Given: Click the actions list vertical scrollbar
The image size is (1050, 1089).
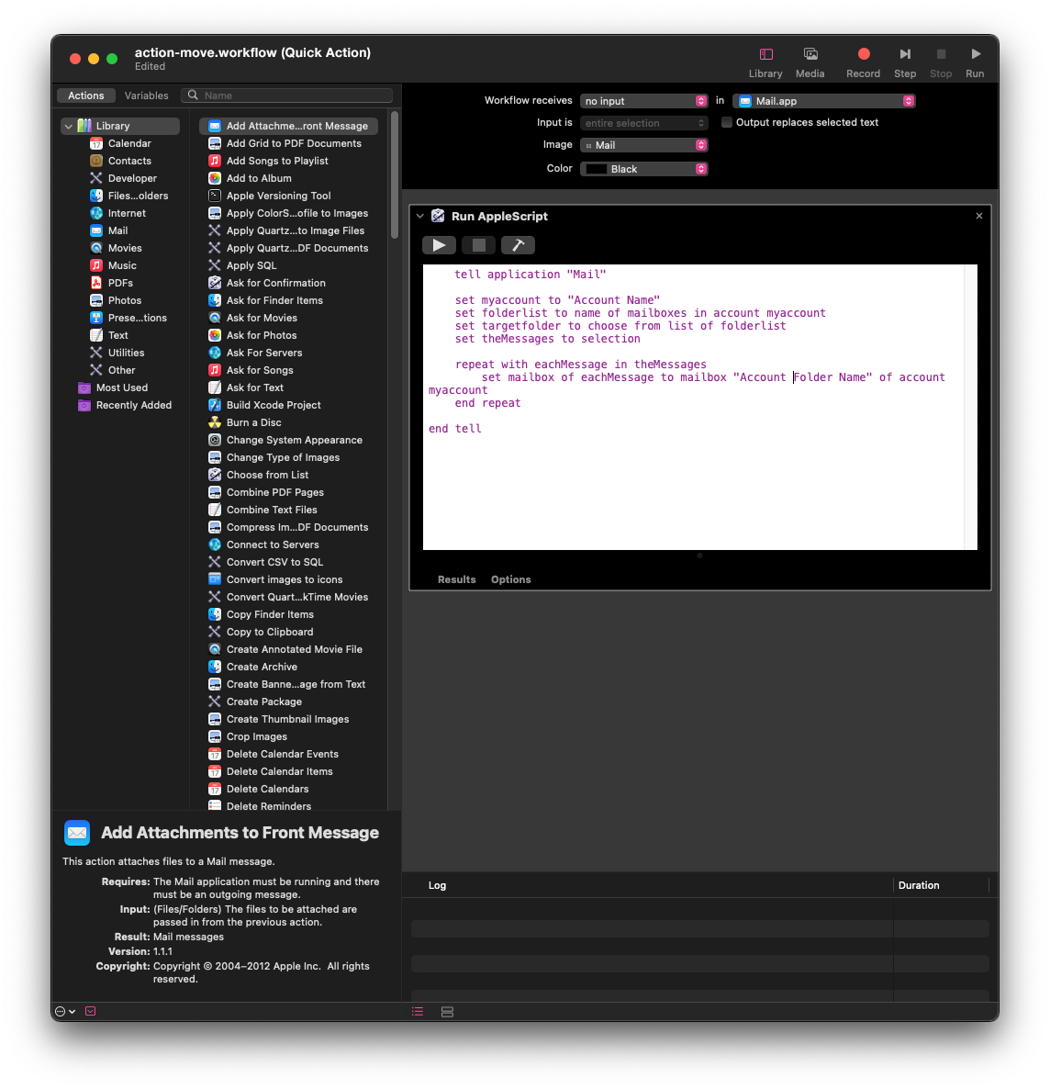Looking at the screenshot, I should point(395,175).
